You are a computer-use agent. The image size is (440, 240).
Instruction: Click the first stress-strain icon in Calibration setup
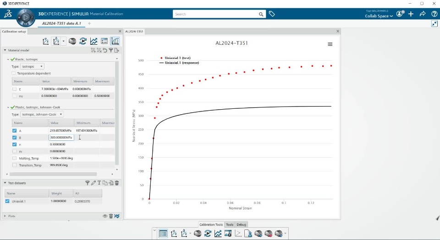45,41
